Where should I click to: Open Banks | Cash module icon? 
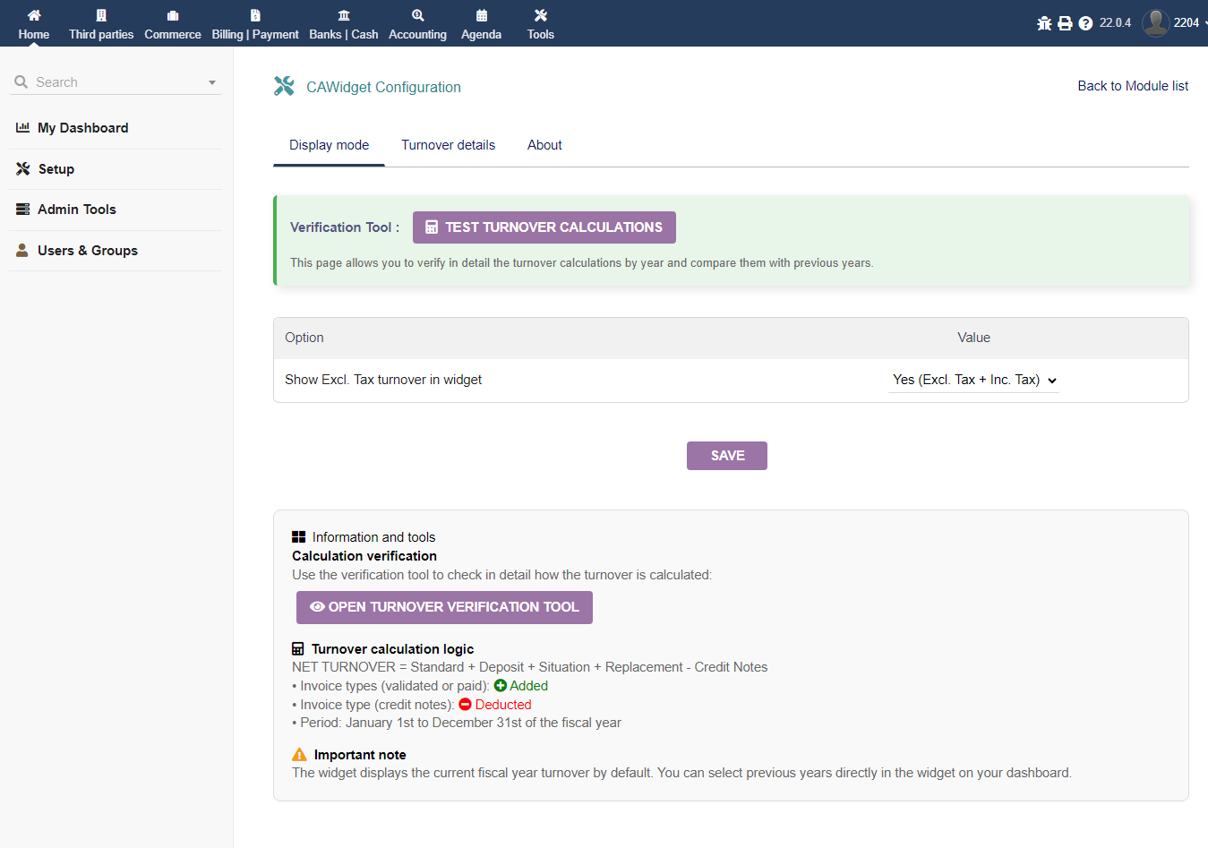(x=344, y=15)
